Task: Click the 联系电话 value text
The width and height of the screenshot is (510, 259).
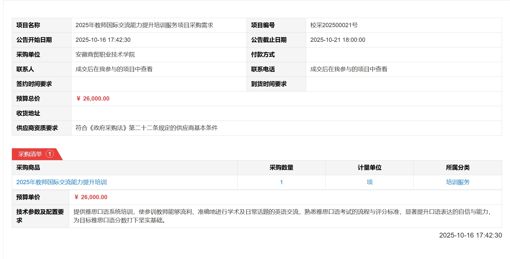Action: (349, 69)
